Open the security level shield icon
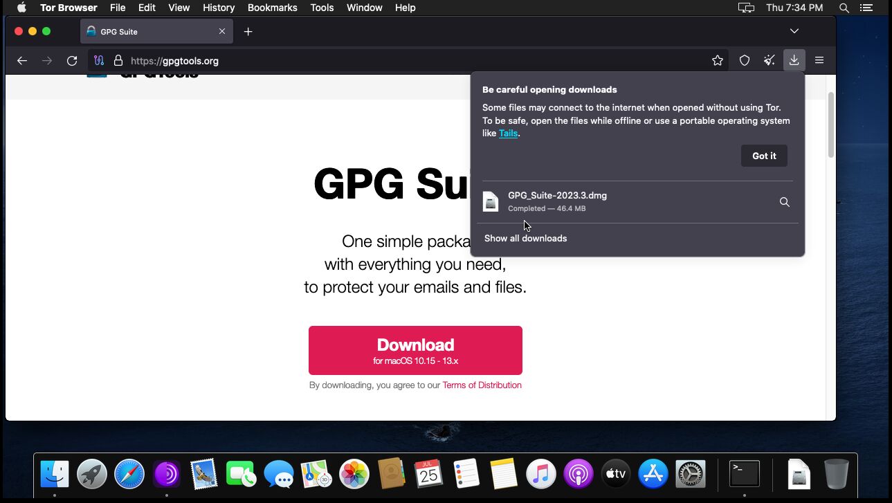This screenshot has width=892, height=503. (745, 61)
